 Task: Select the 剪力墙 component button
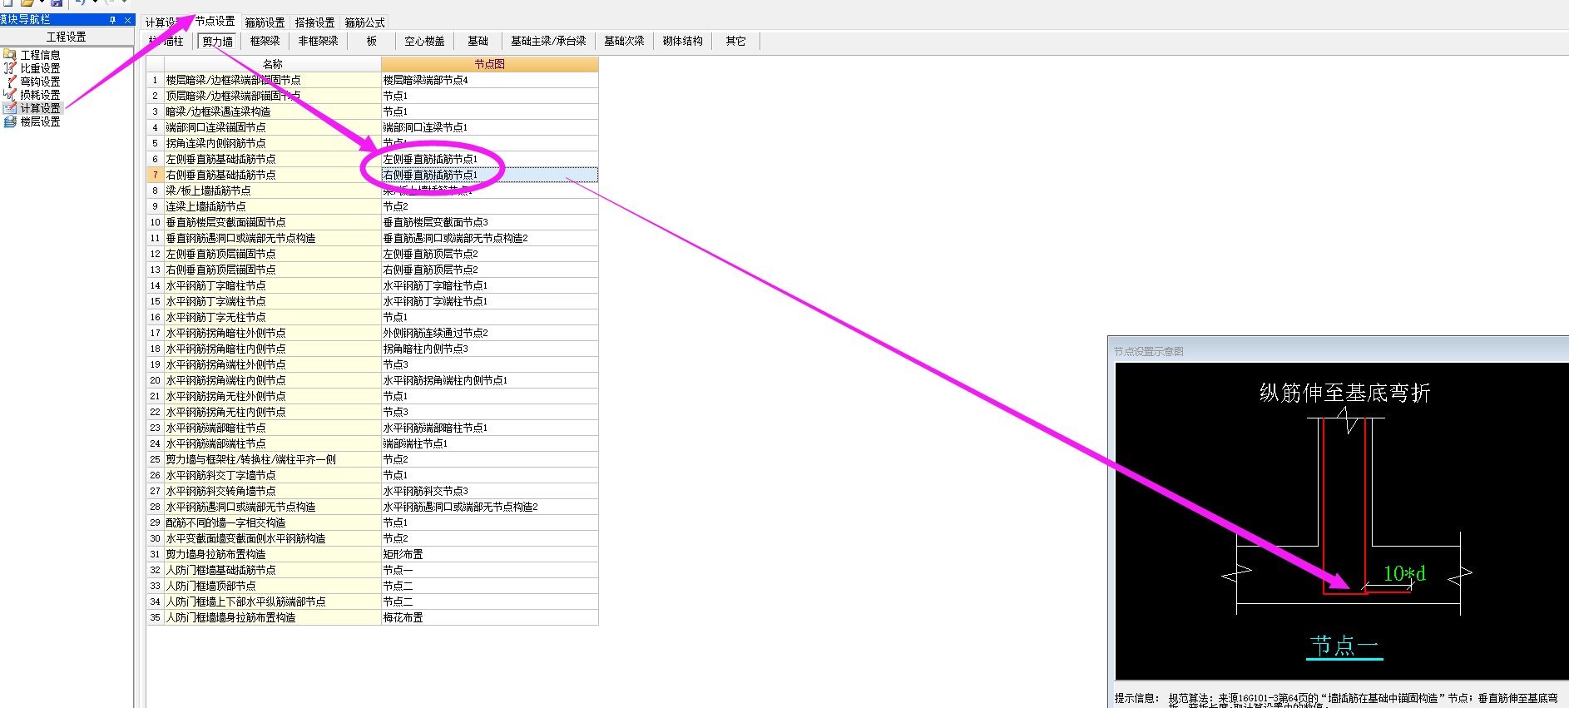tap(218, 41)
